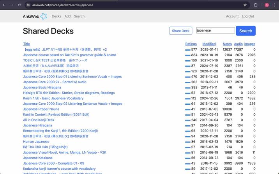Click Log Out in top navigation
Image resolution: width=279 pixels, height=174 pixels.
point(248,16)
